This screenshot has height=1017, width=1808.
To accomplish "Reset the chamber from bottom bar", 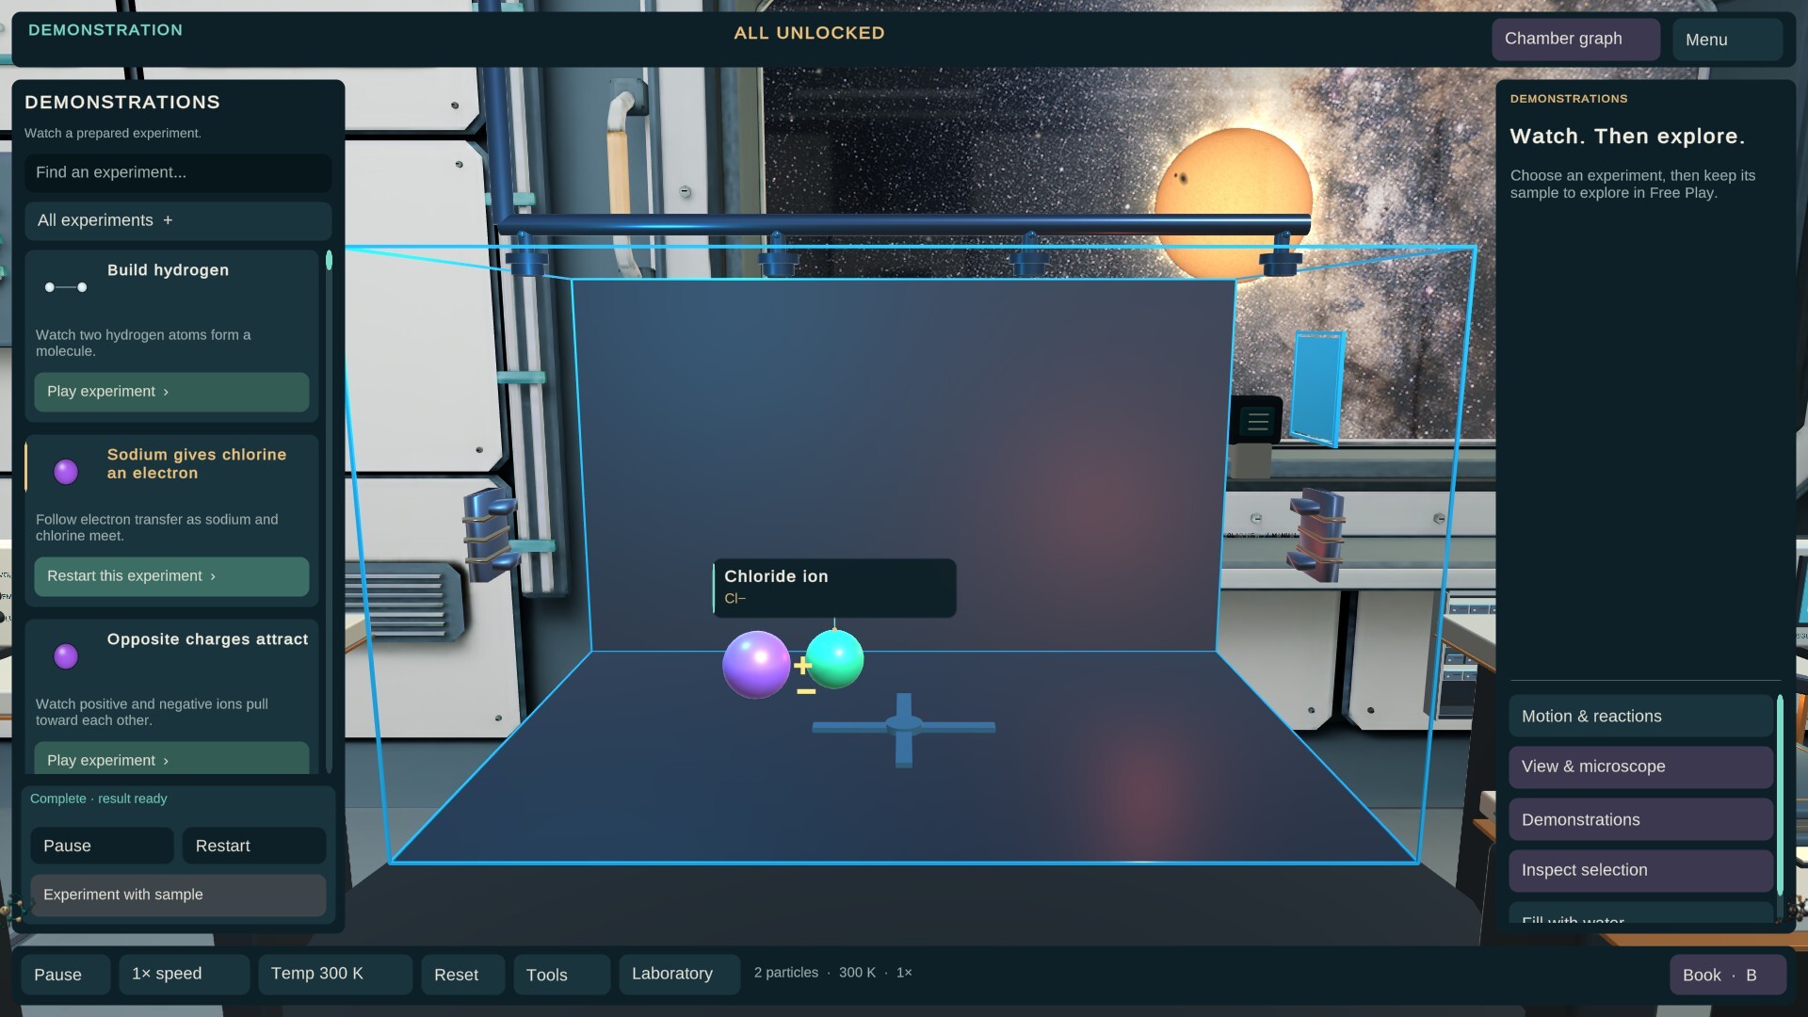I will click(463, 975).
